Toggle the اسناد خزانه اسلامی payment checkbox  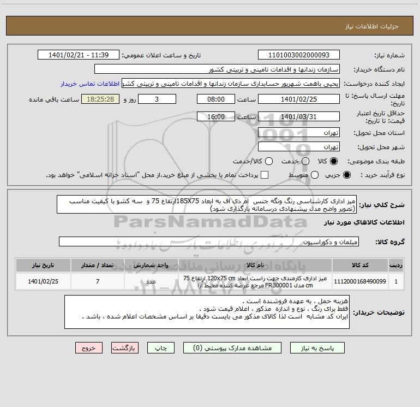point(265,175)
